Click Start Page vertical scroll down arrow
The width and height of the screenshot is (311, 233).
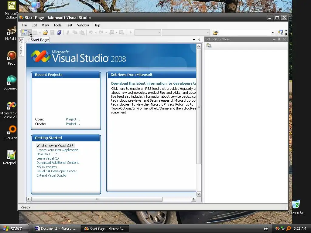199,194
